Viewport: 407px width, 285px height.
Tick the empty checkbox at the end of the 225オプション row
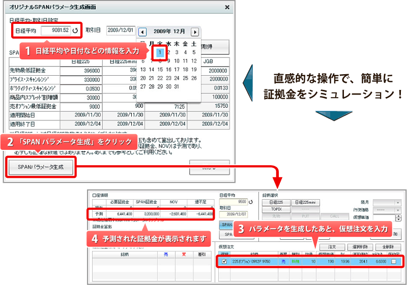pyautogui.click(x=393, y=262)
